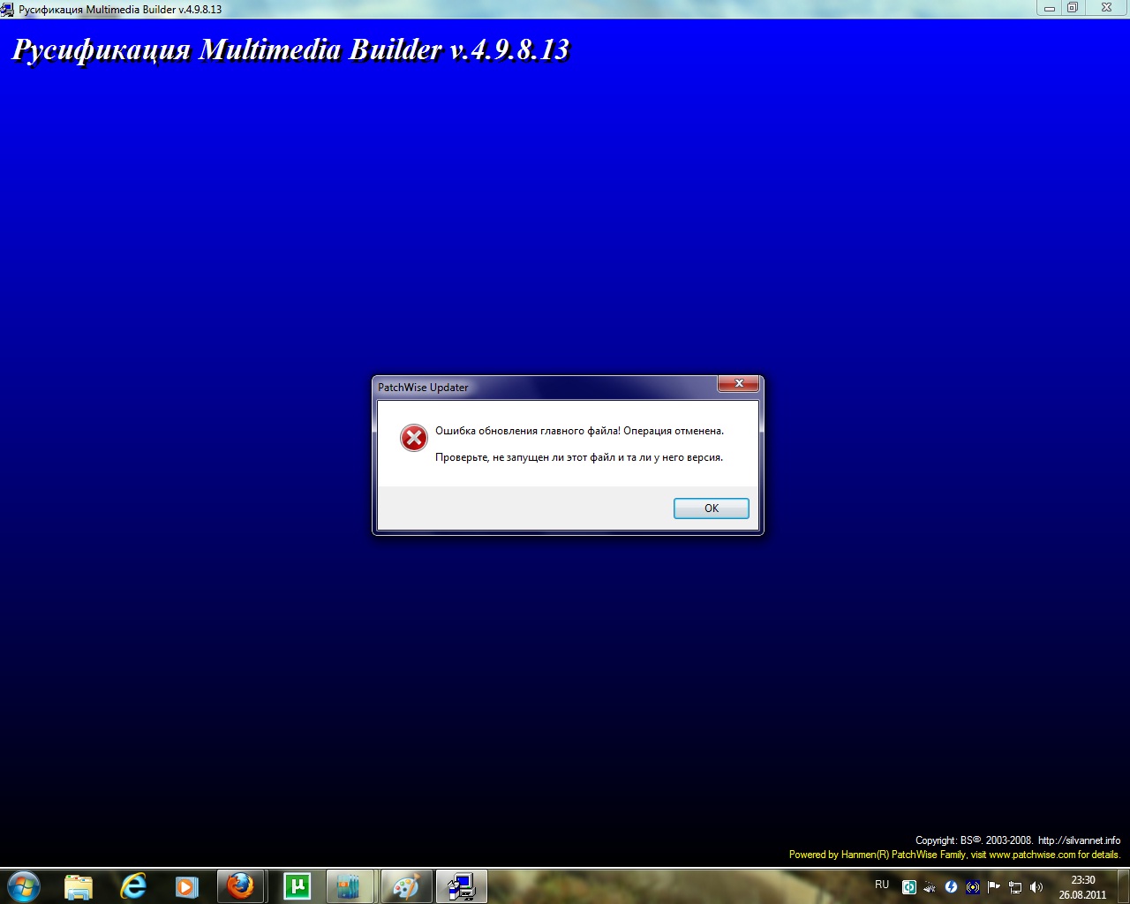
Task: Open the taskbar clock showing 23:30
Action: pyautogui.click(x=1082, y=887)
